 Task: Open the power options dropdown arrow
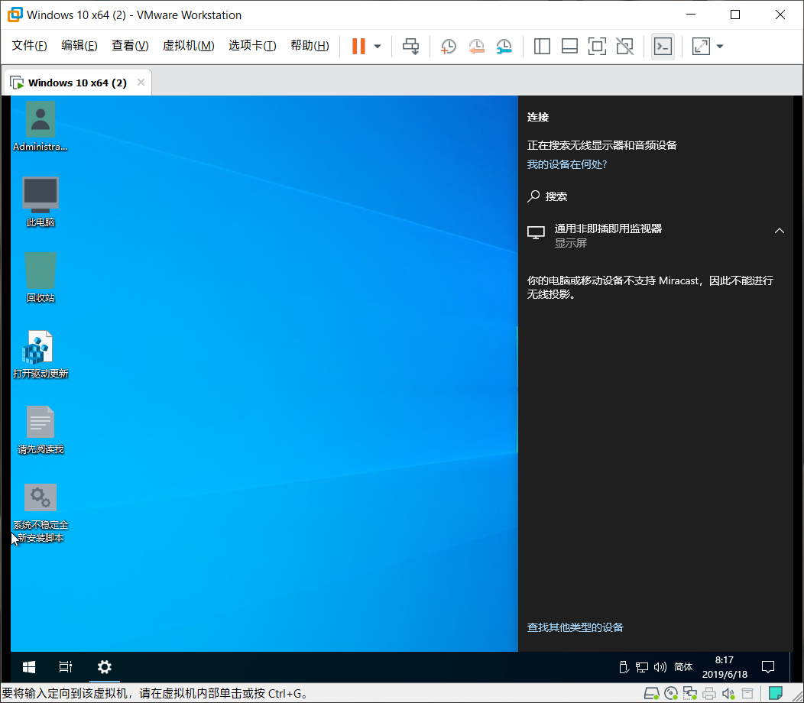(x=378, y=46)
